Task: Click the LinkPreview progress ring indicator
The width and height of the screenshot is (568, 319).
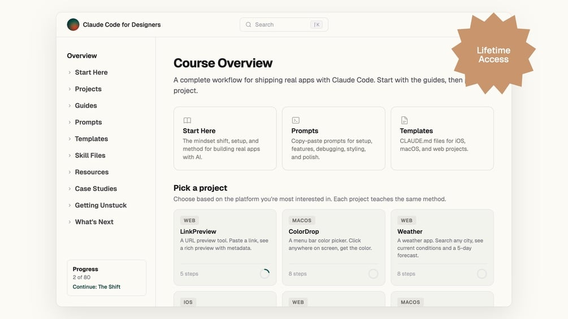Action: (265, 274)
